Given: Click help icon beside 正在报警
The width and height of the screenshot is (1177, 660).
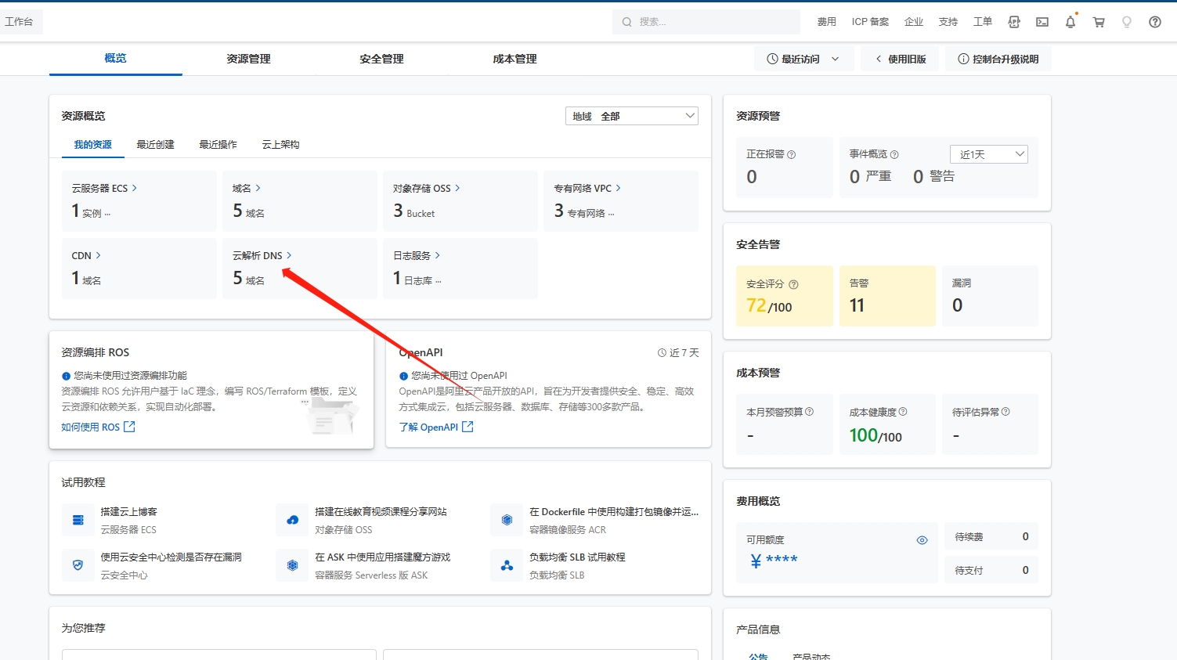Looking at the screenshot, I should click(x=791, y=154).
